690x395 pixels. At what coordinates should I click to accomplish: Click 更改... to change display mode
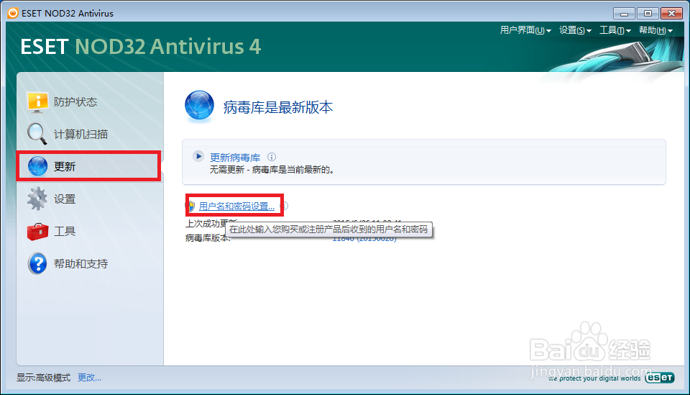tap(89, 378)
